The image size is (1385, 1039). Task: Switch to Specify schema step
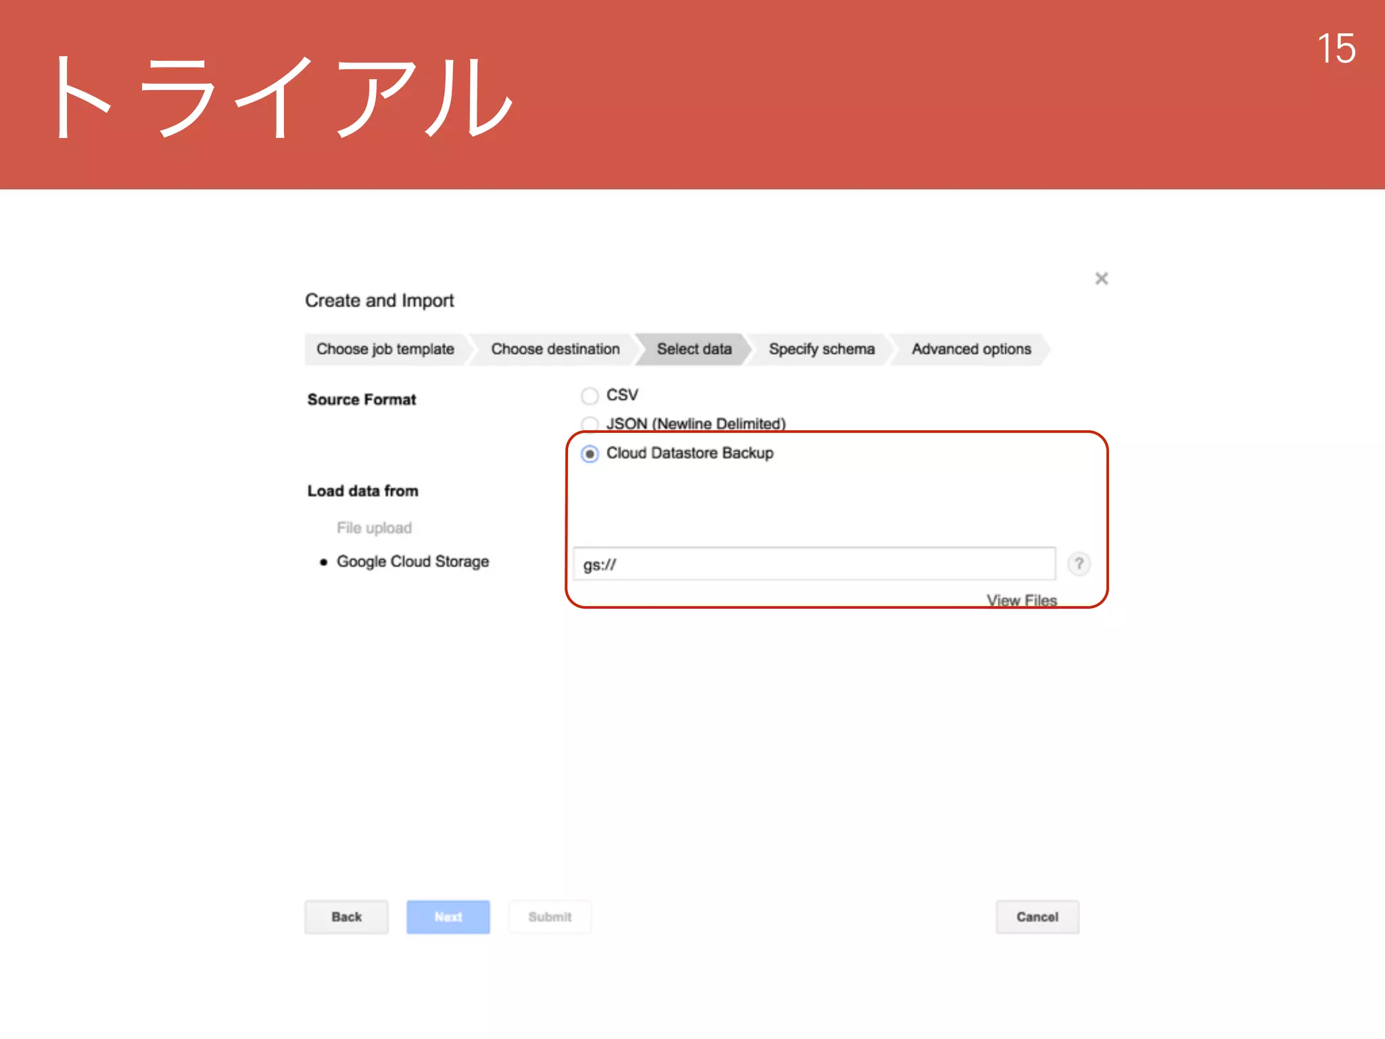tap(821, 349)
